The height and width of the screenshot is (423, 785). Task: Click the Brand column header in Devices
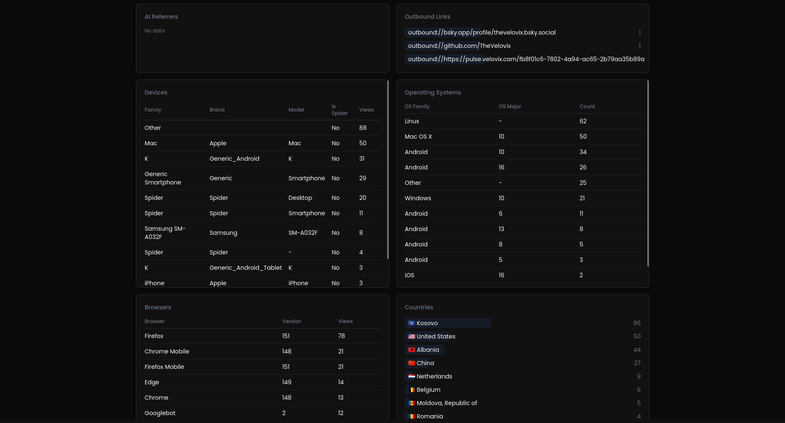(217, 110)
